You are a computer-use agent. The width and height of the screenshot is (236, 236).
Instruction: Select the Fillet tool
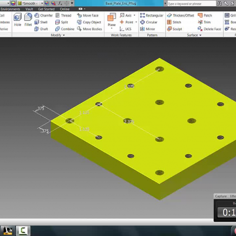pos(28,20)
